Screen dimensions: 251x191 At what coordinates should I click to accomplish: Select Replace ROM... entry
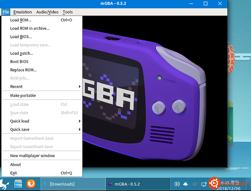(42, 70)
